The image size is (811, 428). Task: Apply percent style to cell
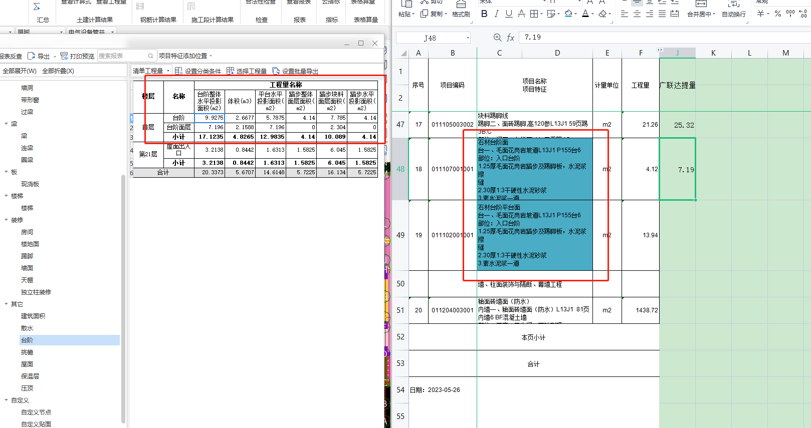(778, 14)
